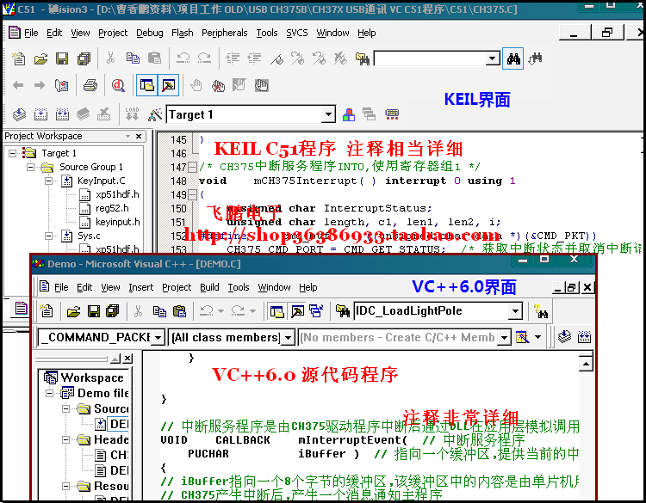The image size is (646, 503).
Task: Open No members Create C/C++ dropdown
Action: pyautogui.click(x=504, y=338)
